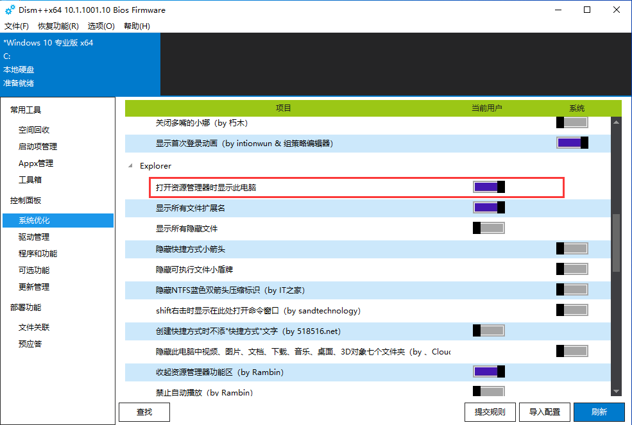Open the 选项(O) menu
The image size is (632, 425).
coord(101,26)
